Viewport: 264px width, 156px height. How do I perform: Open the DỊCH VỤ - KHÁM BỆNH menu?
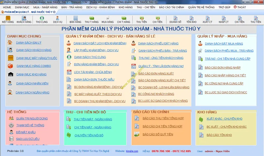click(x=101, y=7)
